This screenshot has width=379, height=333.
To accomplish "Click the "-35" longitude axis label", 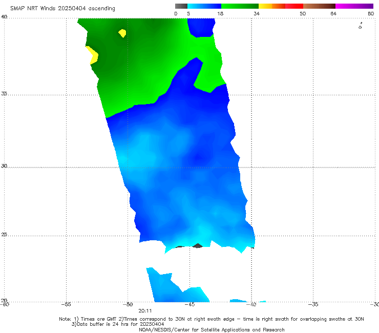I will pos(313,304).
